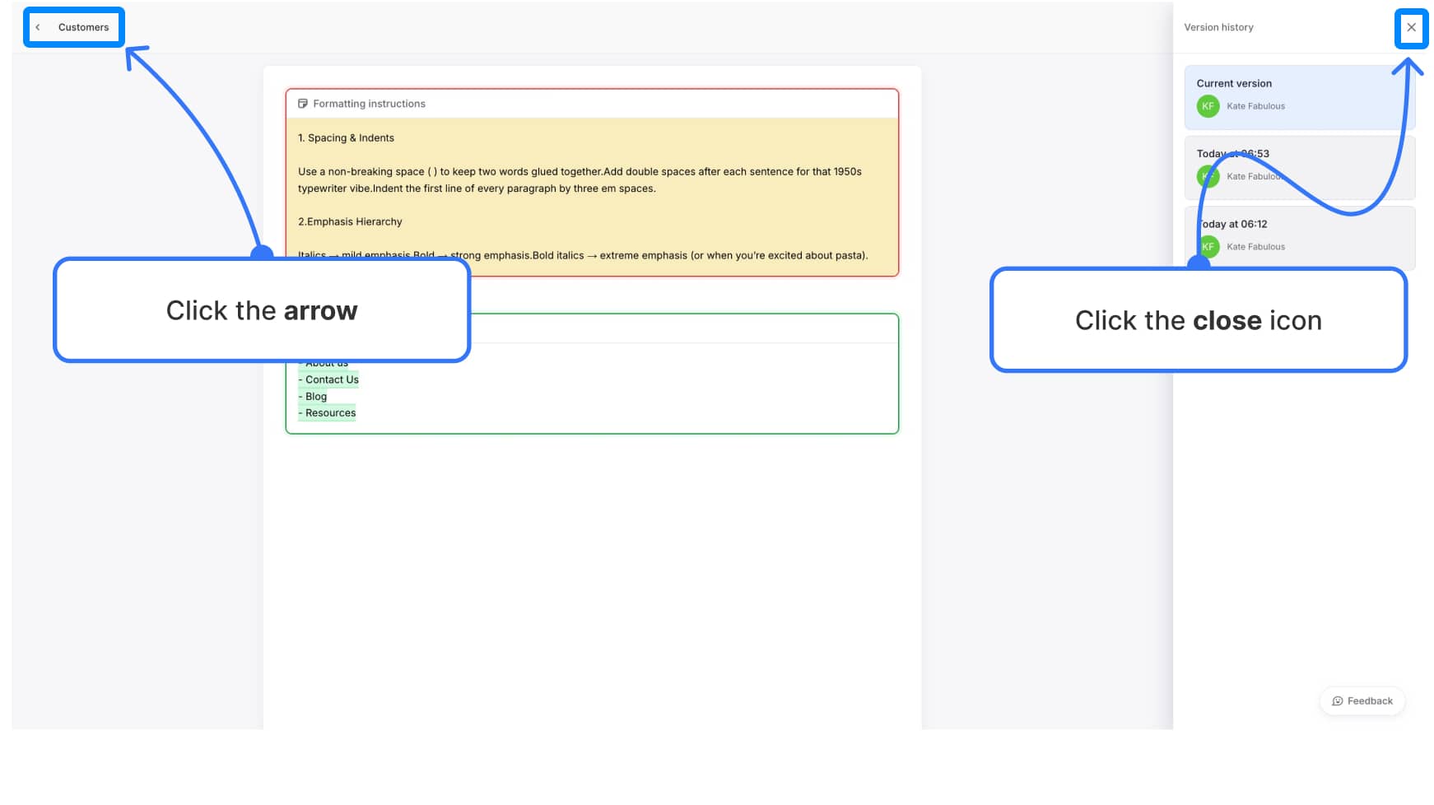Click the Version history panel title
The height and width of the screenshot is (805, 1434).
1218,27
